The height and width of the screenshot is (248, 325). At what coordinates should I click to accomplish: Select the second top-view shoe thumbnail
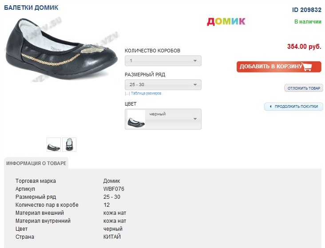coord(69,145)
